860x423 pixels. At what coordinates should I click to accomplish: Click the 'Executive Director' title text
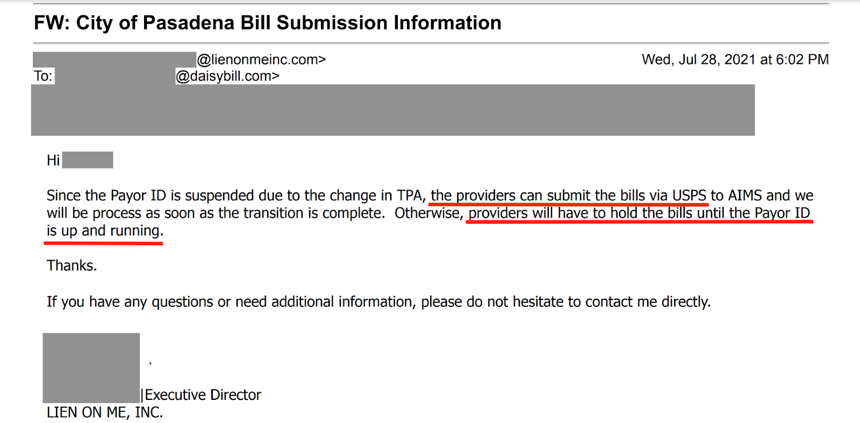click(203, 395)
